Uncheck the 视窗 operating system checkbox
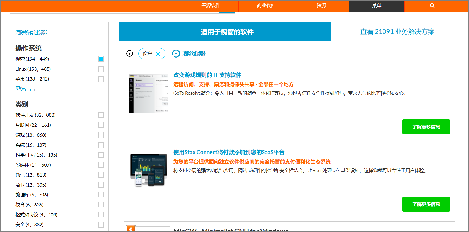The width and height of the screenshot is (469, 232). (x=101, y=59)
